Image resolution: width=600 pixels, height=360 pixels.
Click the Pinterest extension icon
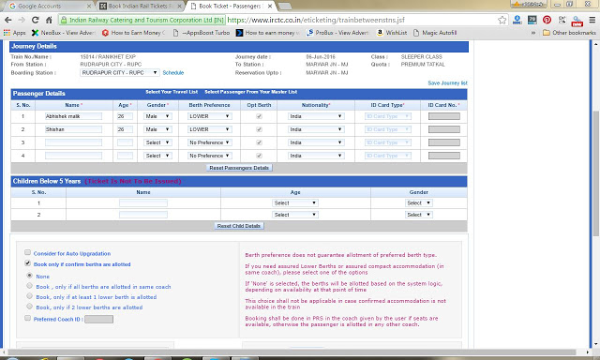547,20
